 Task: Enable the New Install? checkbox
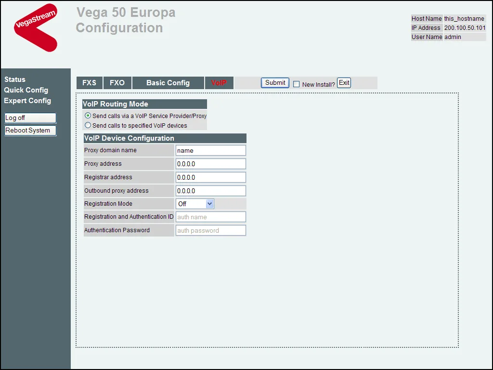tap(296, 84)
